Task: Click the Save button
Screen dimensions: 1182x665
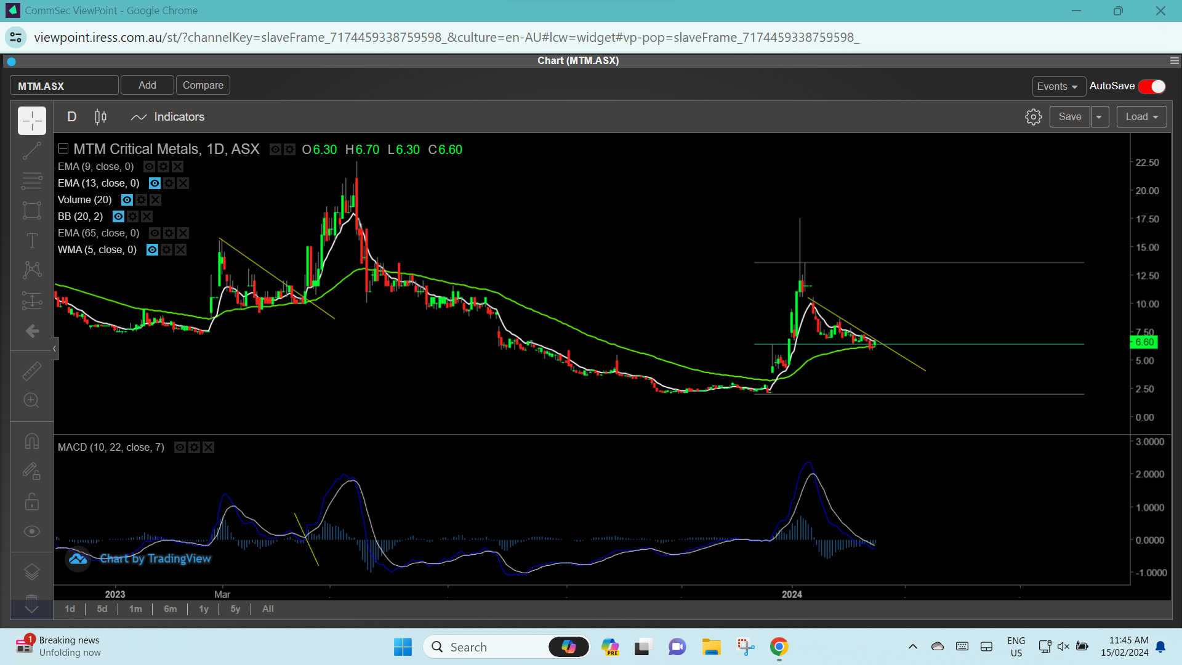Action: pyautogui.click(x=1070, y=117)
